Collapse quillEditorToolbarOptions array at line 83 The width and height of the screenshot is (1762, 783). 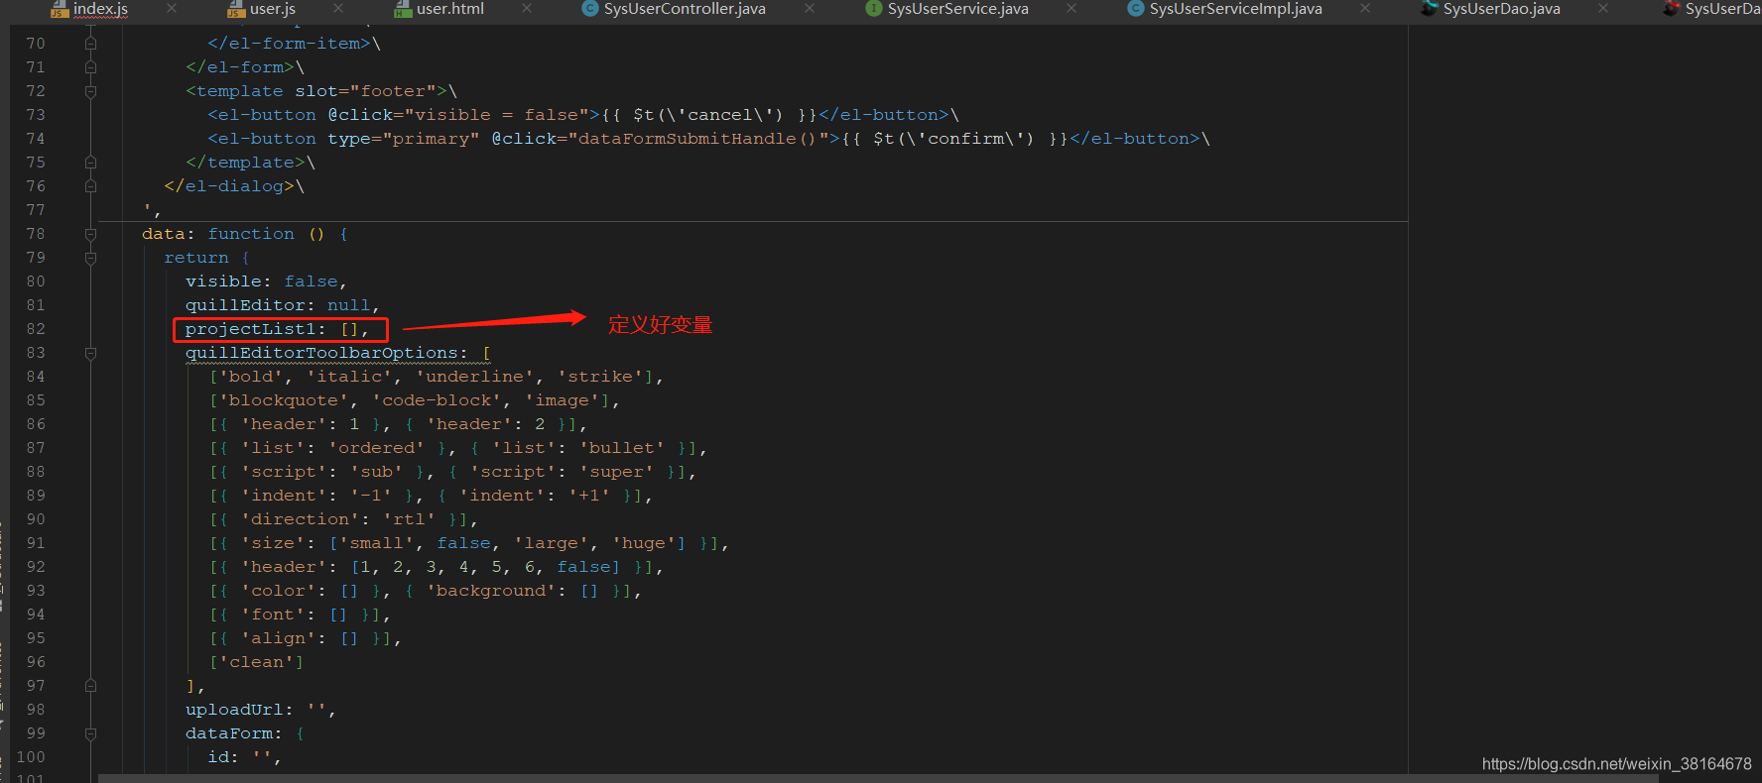[x=90, y=353]
